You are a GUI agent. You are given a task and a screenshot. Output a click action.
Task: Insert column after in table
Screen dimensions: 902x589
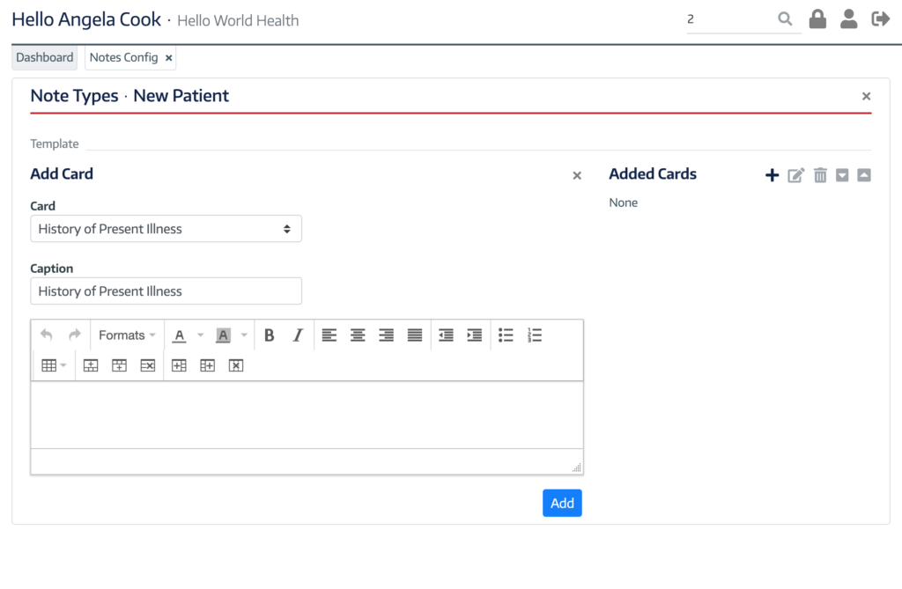coord(208,365)
